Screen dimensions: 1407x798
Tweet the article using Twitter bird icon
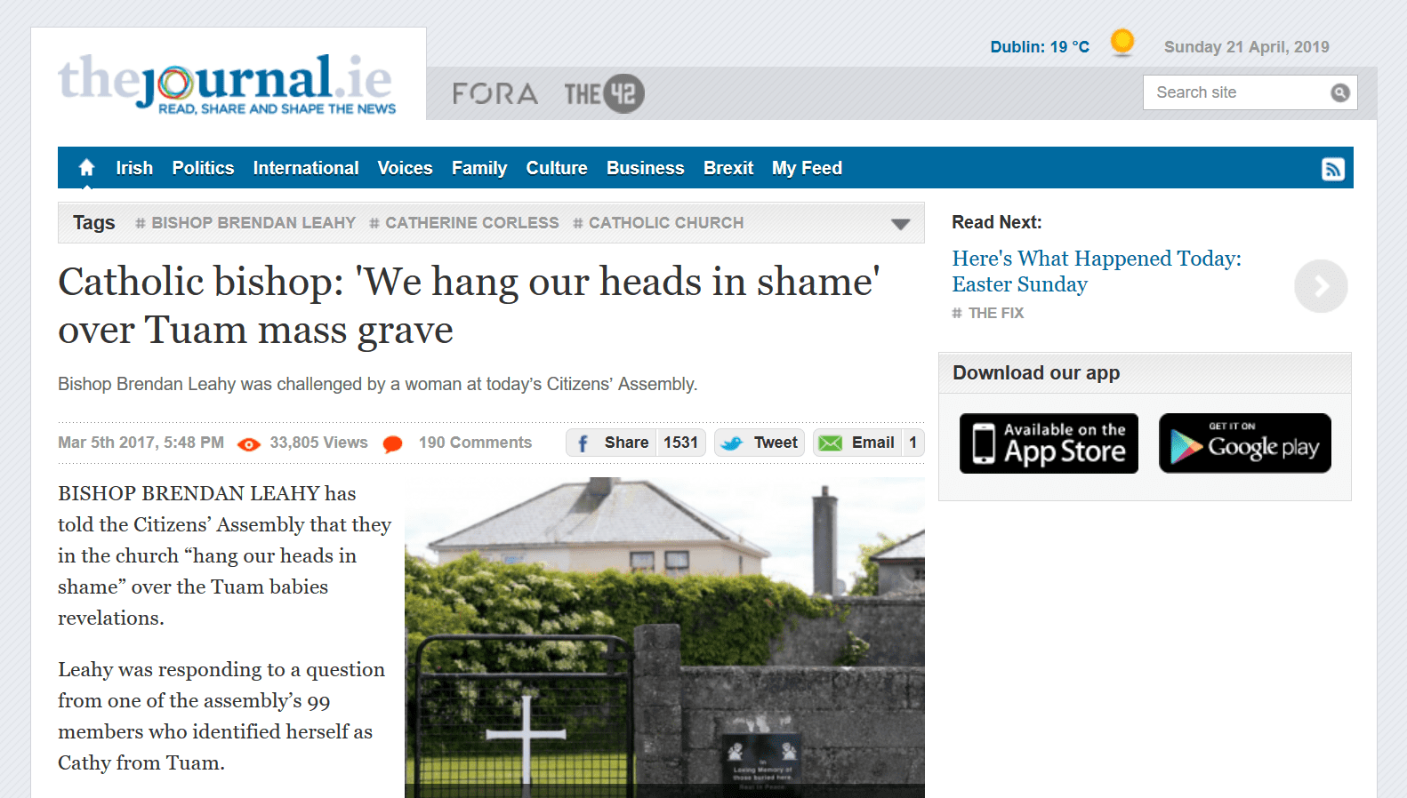pyautogui.click(x=732, y=443)
